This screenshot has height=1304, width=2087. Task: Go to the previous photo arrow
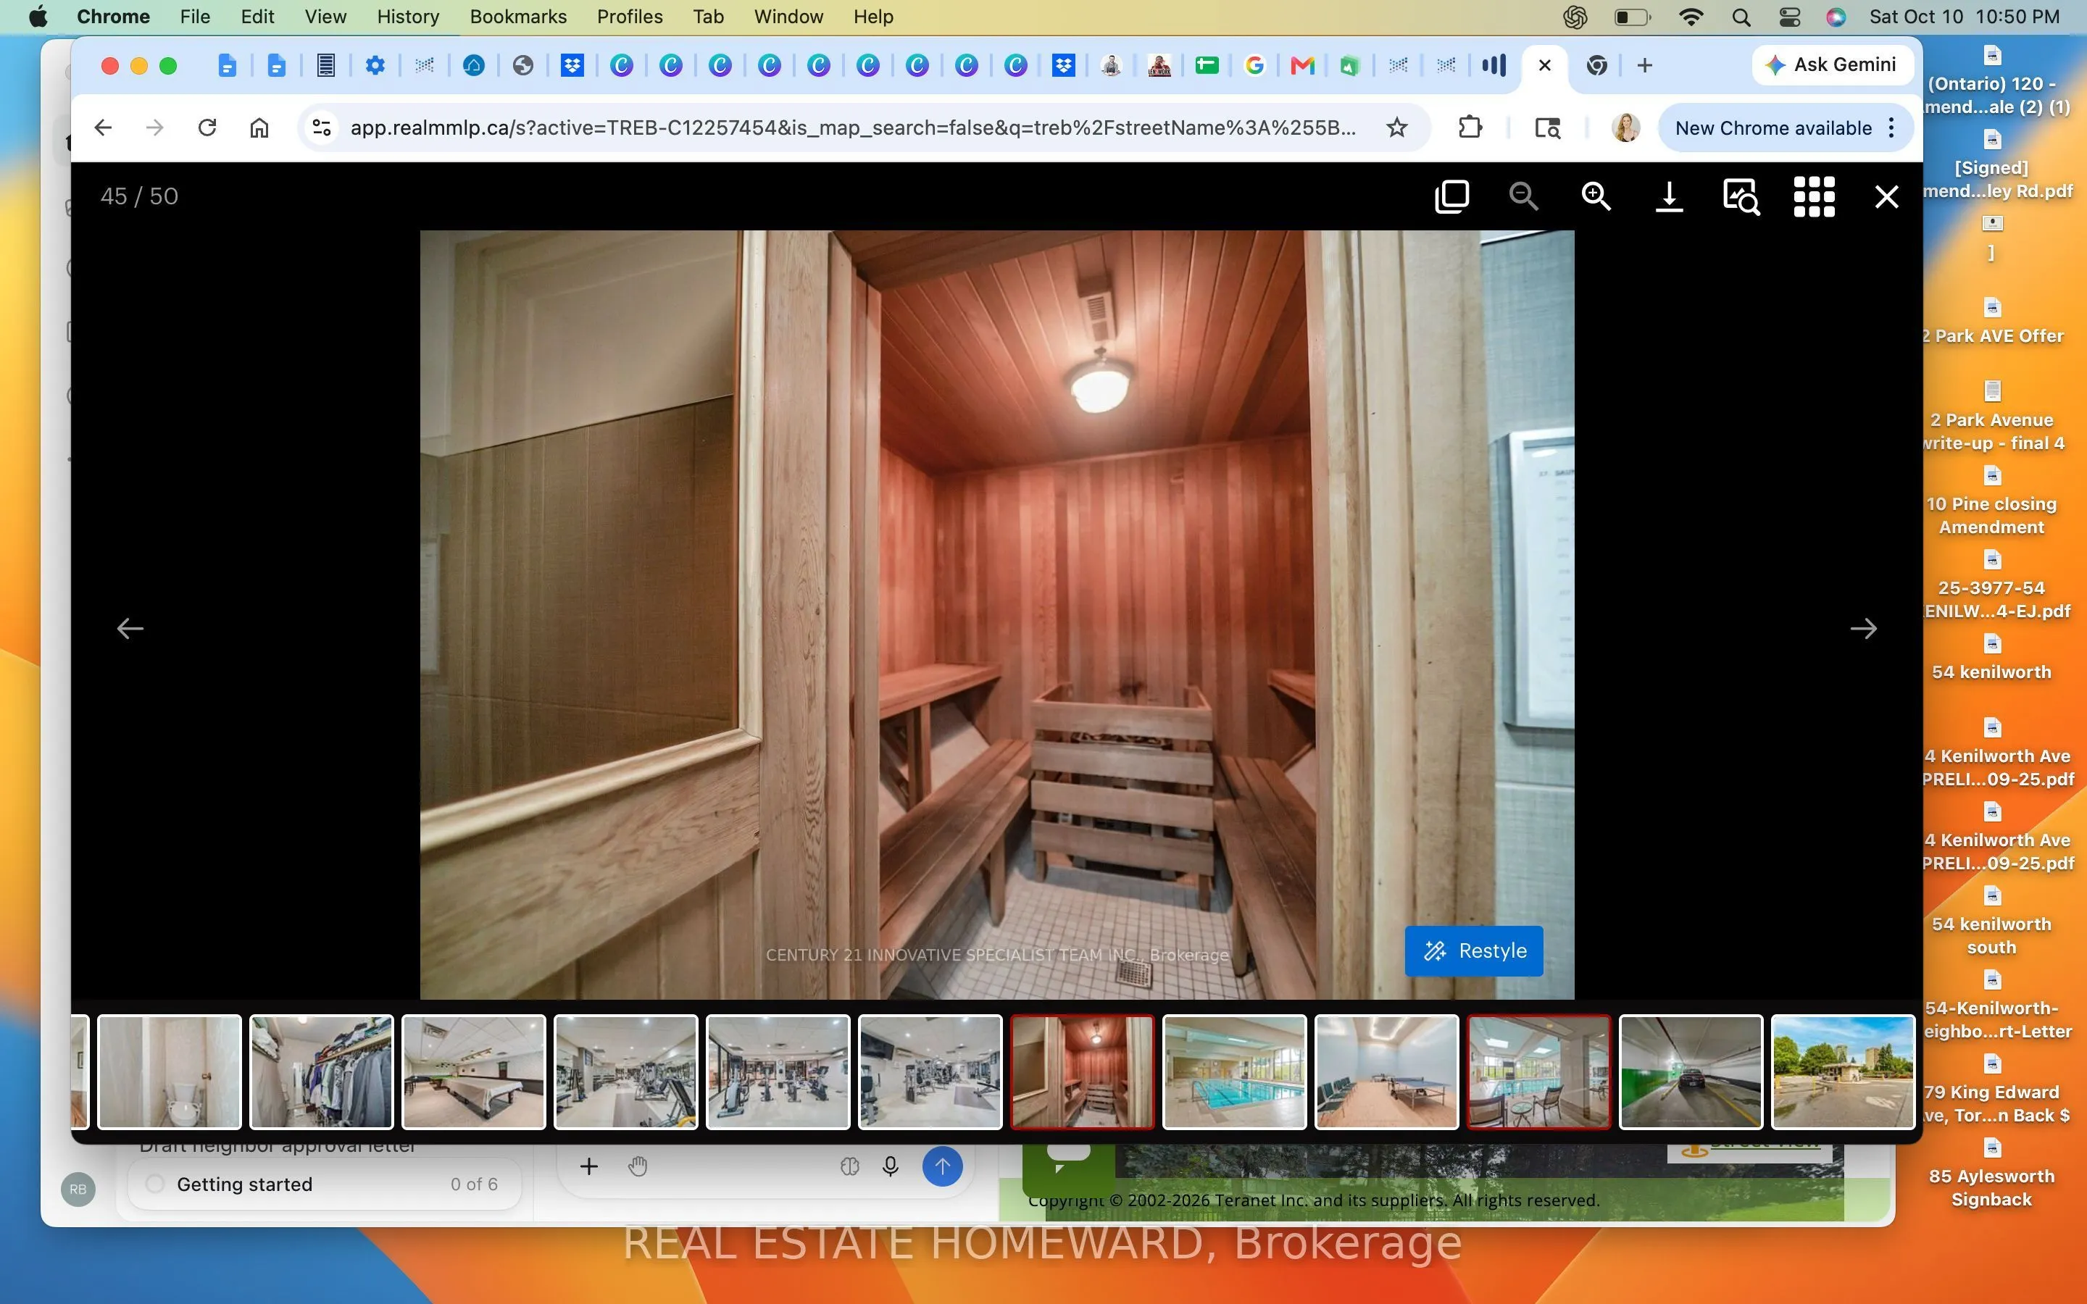(x=130, y=629)
